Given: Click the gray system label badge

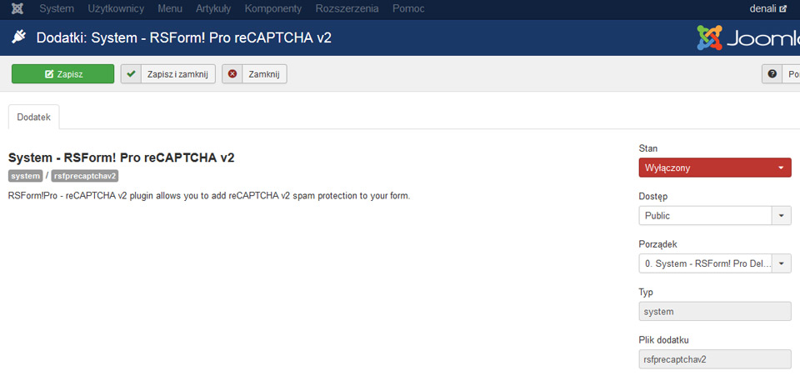Looking at the screenshot, I should click(x=26, y=176).
